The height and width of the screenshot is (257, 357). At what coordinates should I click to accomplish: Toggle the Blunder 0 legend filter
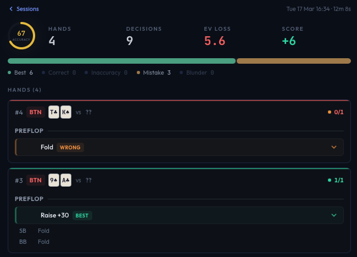click(200, 72)
